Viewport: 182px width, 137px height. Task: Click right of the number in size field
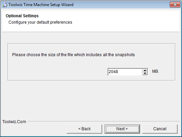click(130, 72)
